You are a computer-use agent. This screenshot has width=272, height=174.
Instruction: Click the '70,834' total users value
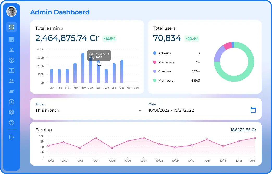167,38
